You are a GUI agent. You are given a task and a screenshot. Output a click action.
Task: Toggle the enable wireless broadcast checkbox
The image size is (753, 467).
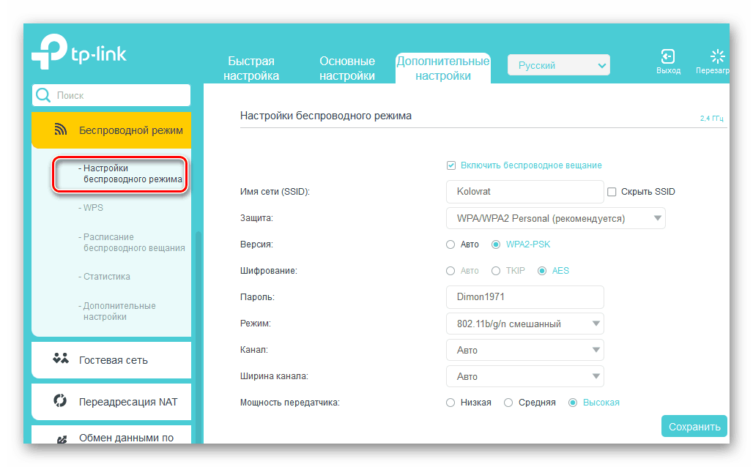[451, 165]
